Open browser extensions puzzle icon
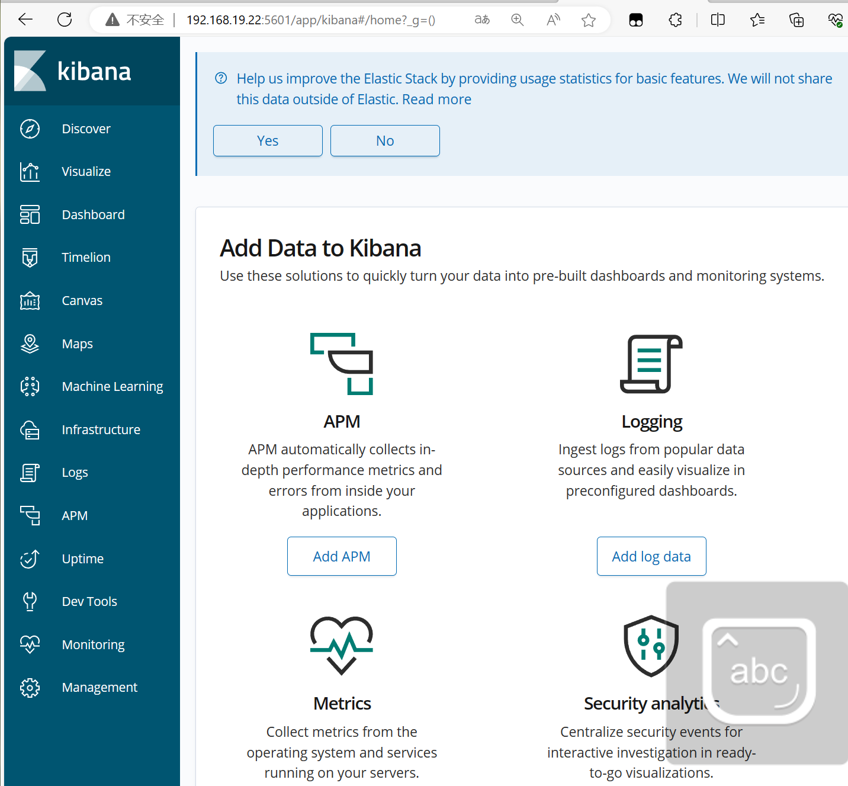 click(675, 20)
